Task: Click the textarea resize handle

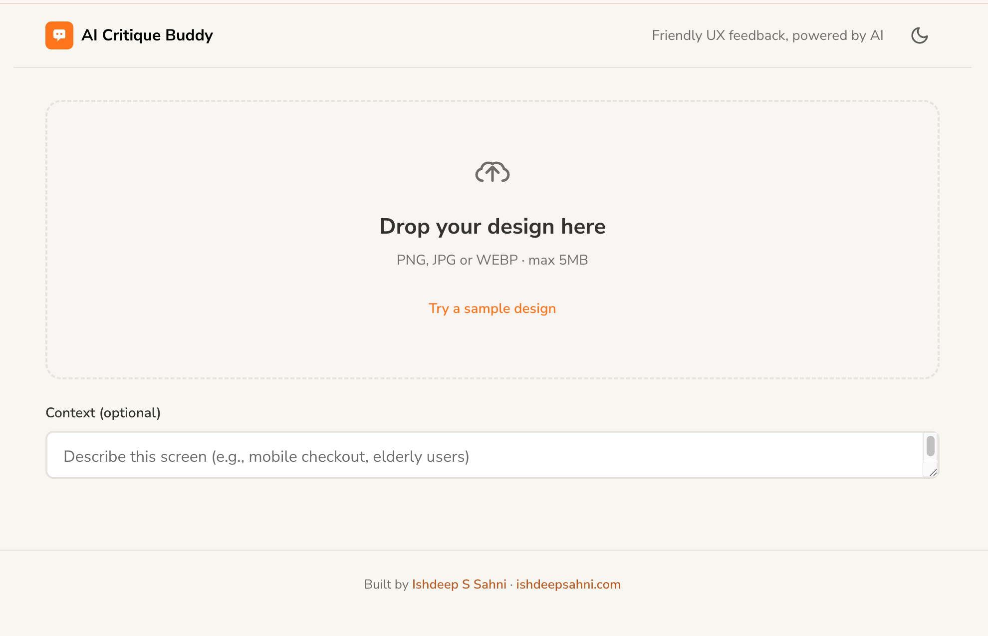Action: pos(933,472)
